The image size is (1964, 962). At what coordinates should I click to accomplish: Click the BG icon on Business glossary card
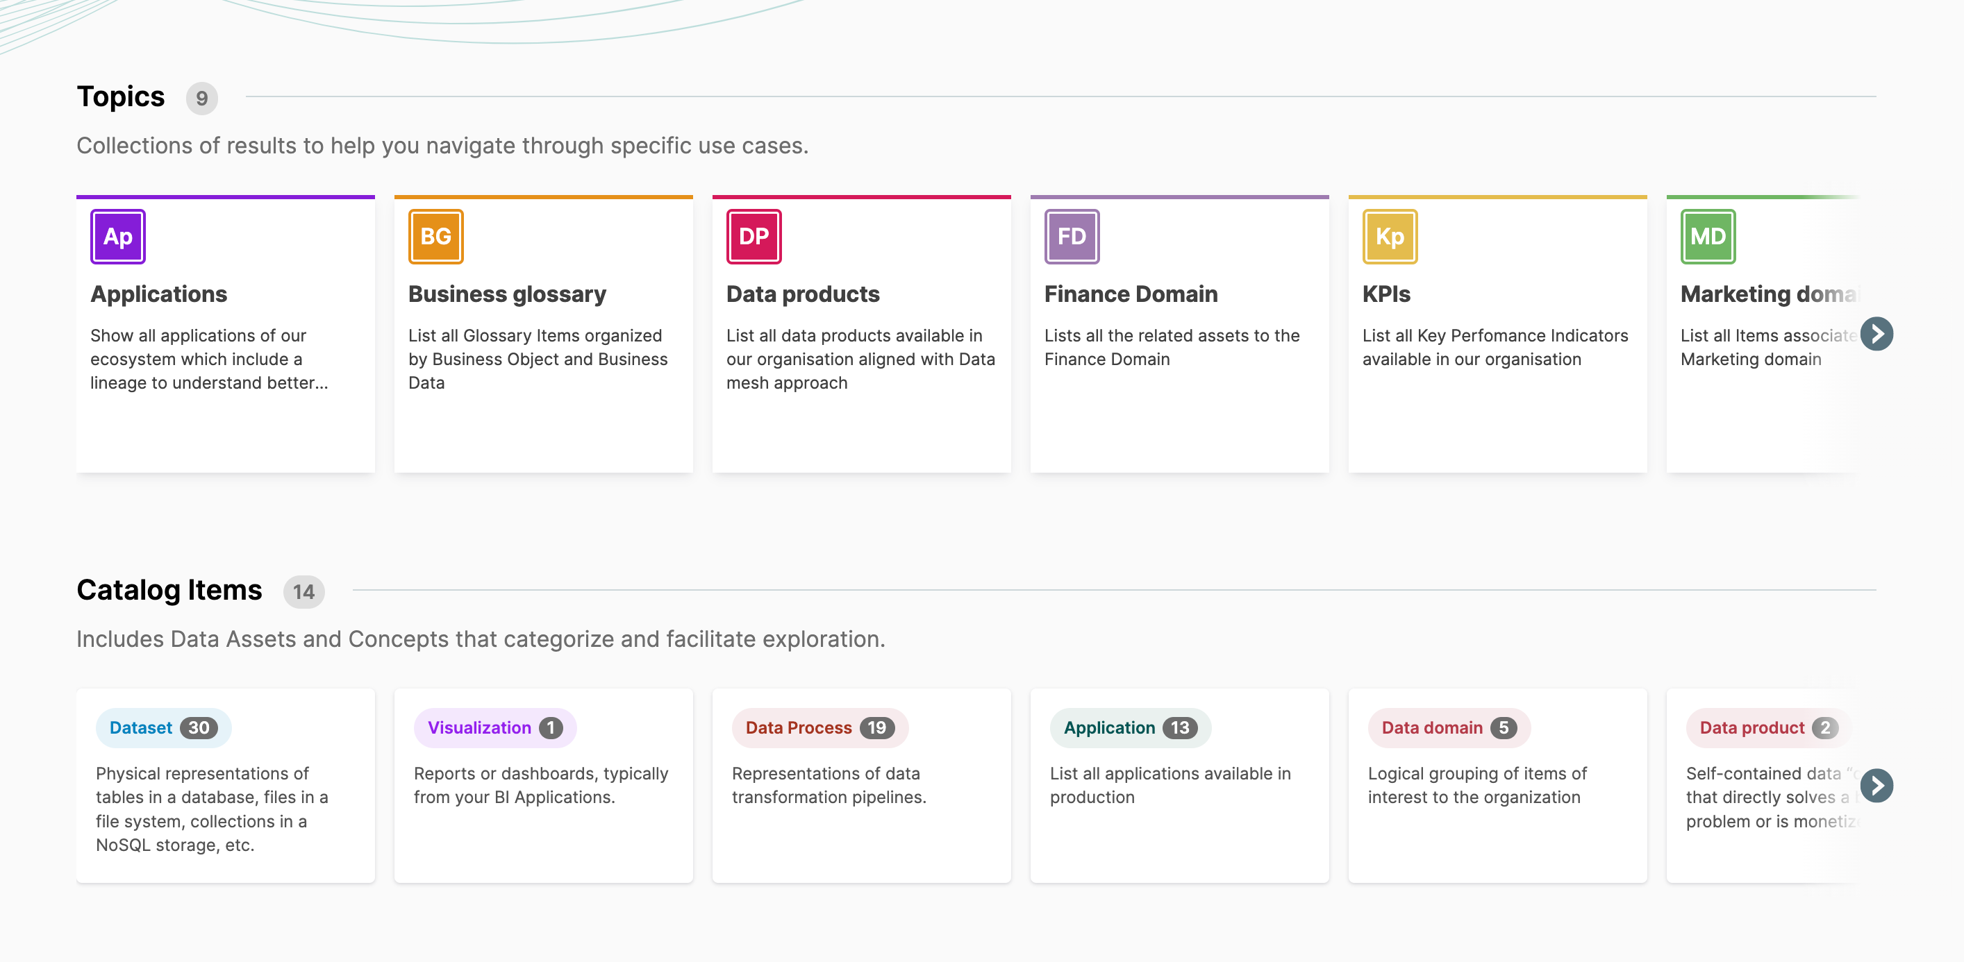(x=435, y=236)
